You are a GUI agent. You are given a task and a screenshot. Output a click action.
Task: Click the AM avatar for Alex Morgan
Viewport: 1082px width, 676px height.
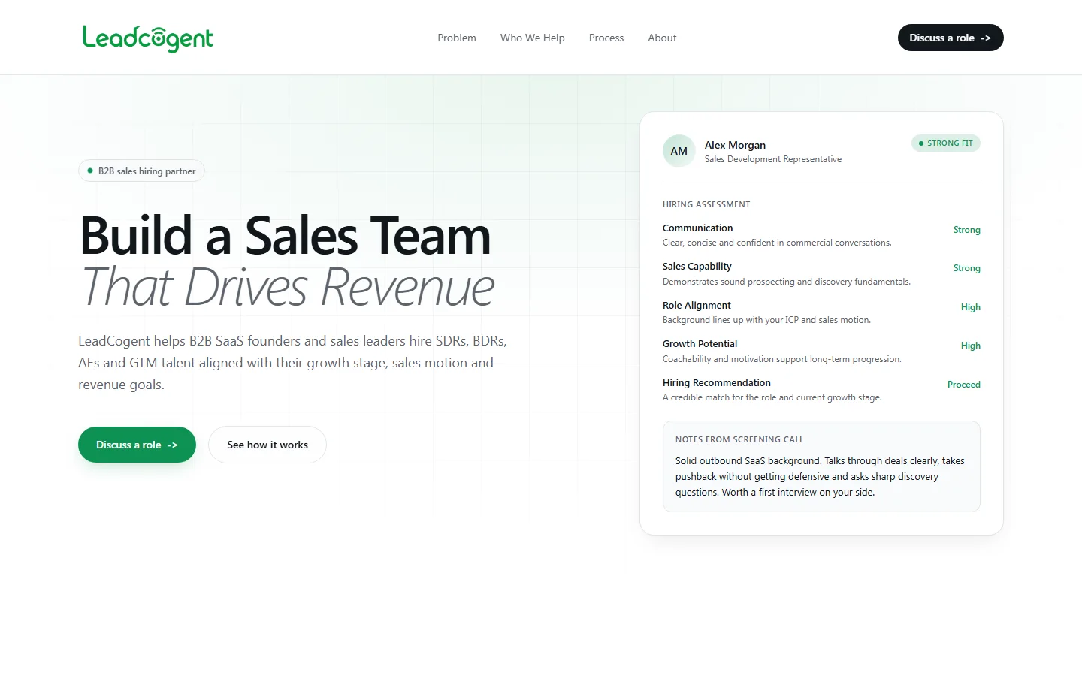coord(679,151)
